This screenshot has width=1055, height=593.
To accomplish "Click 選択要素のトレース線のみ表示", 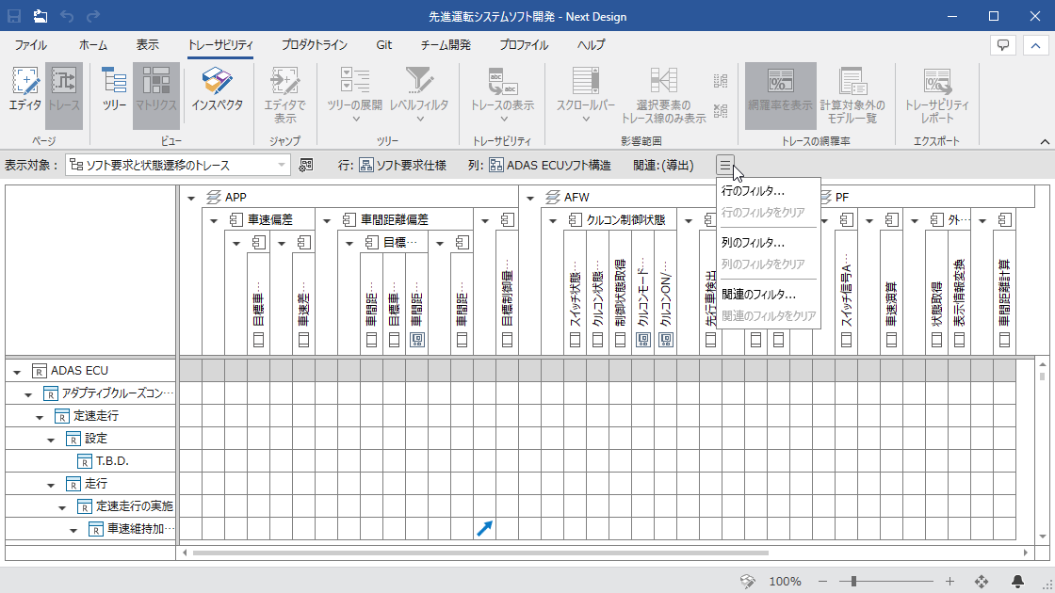I will coord(663,95).
